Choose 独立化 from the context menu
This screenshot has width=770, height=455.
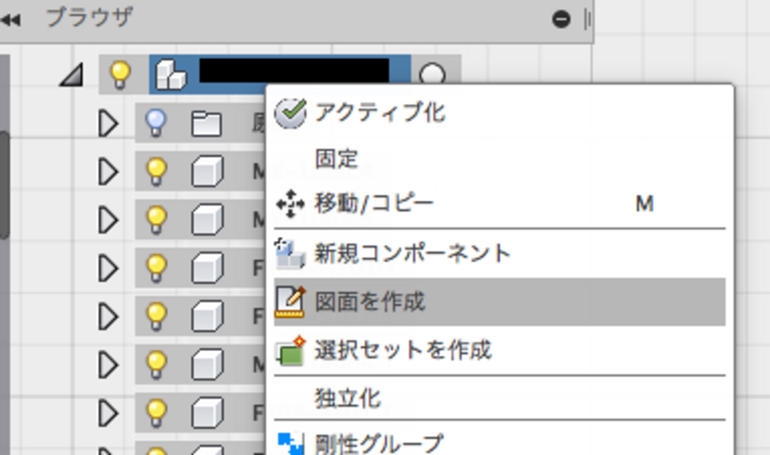[x=499, y=398]
